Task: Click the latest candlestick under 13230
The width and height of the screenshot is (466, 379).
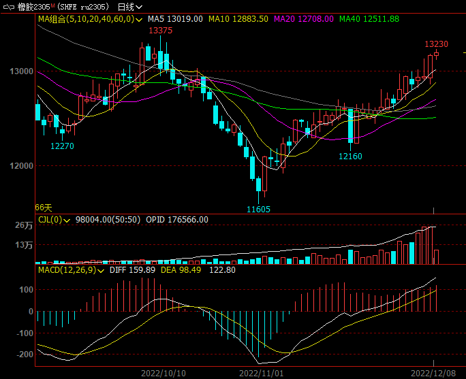Action: (436, 54)
